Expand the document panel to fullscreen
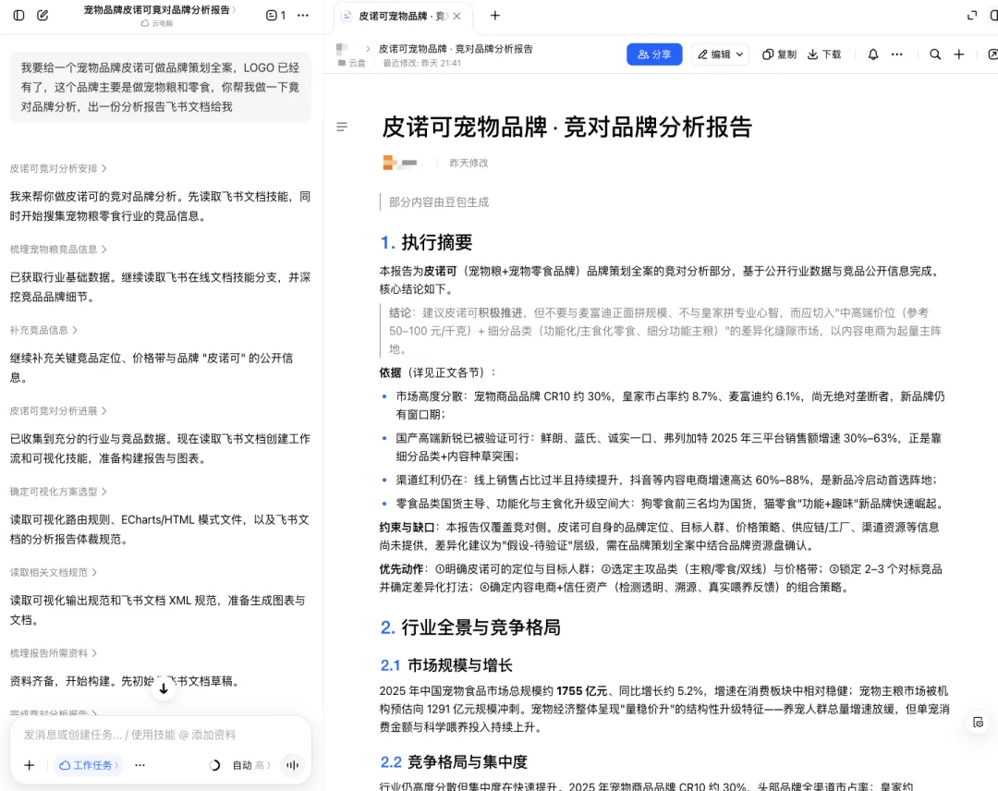The image size is (998, 791). [972, 16]
